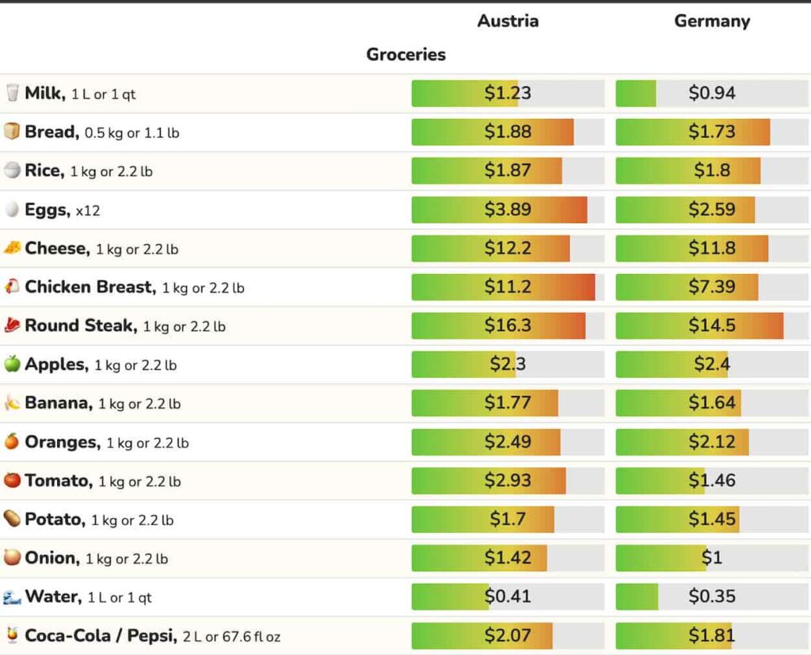Click the milk glass icon
The height and width of the screenshot is (655, 811).
pyautogui.click(x=12, y=93)
